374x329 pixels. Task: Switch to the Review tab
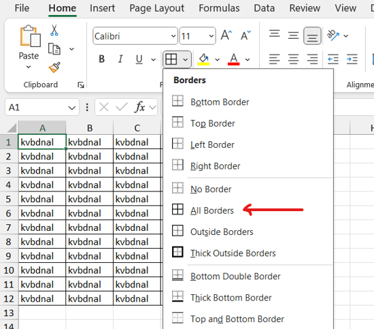click(x=305, y=8)
